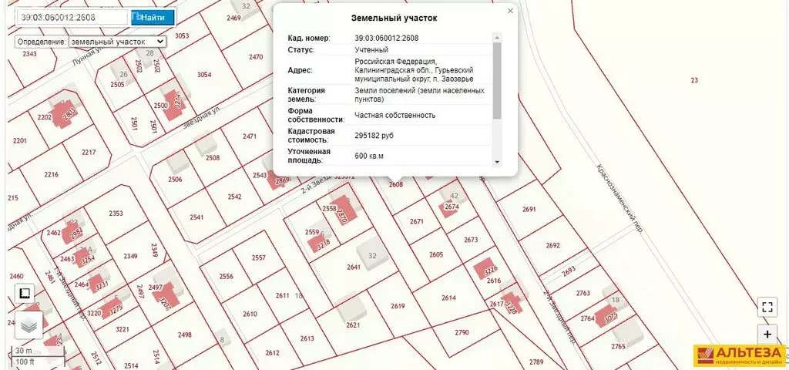The height and width of the screenshot is (370, 789).
Task: Select parcel 2470 on the map
Action: click(256, 57)
